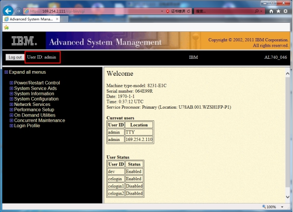Screen dimensions: 293x212
Task: Close the Advanced System Management tab
Action: (57, 19)
